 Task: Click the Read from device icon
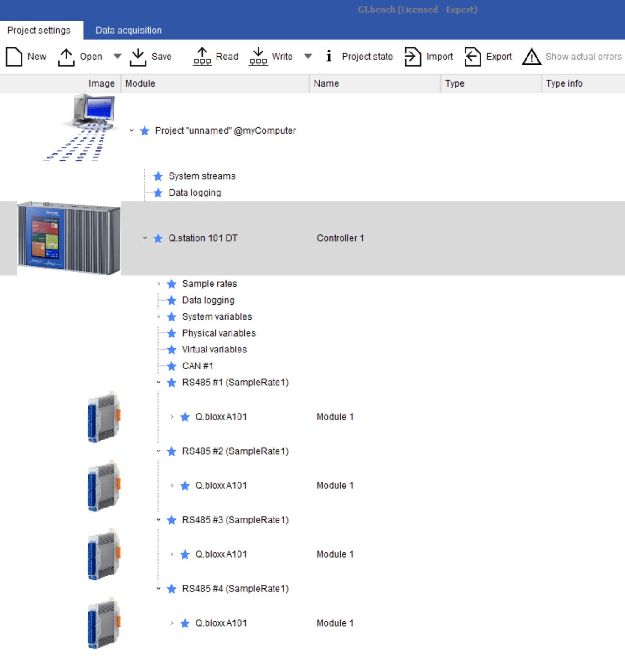point(202,57)
